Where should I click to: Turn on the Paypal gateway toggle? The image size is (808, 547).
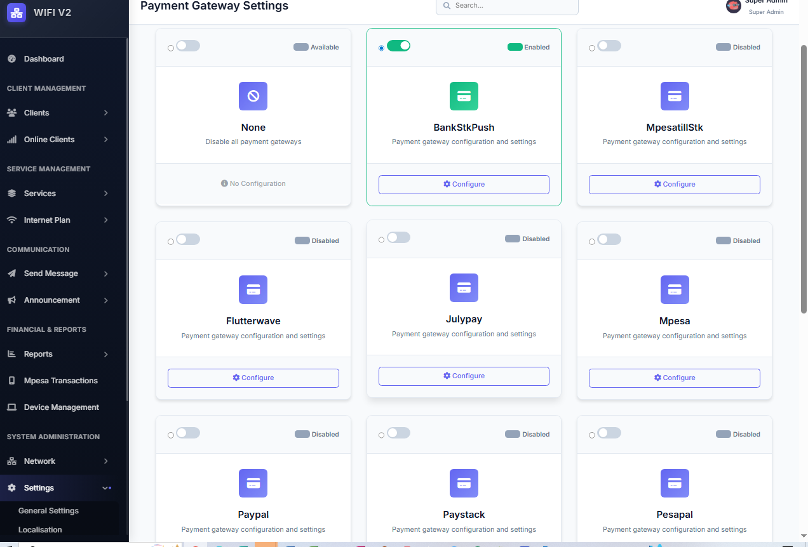tap(188, 433)
